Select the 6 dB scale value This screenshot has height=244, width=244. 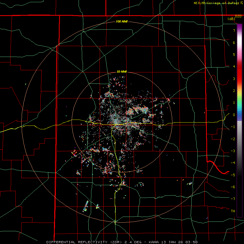(x=234, y=43)
